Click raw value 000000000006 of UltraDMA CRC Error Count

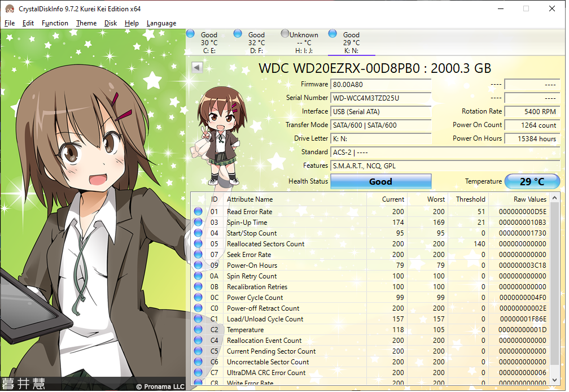click(522, 373)
